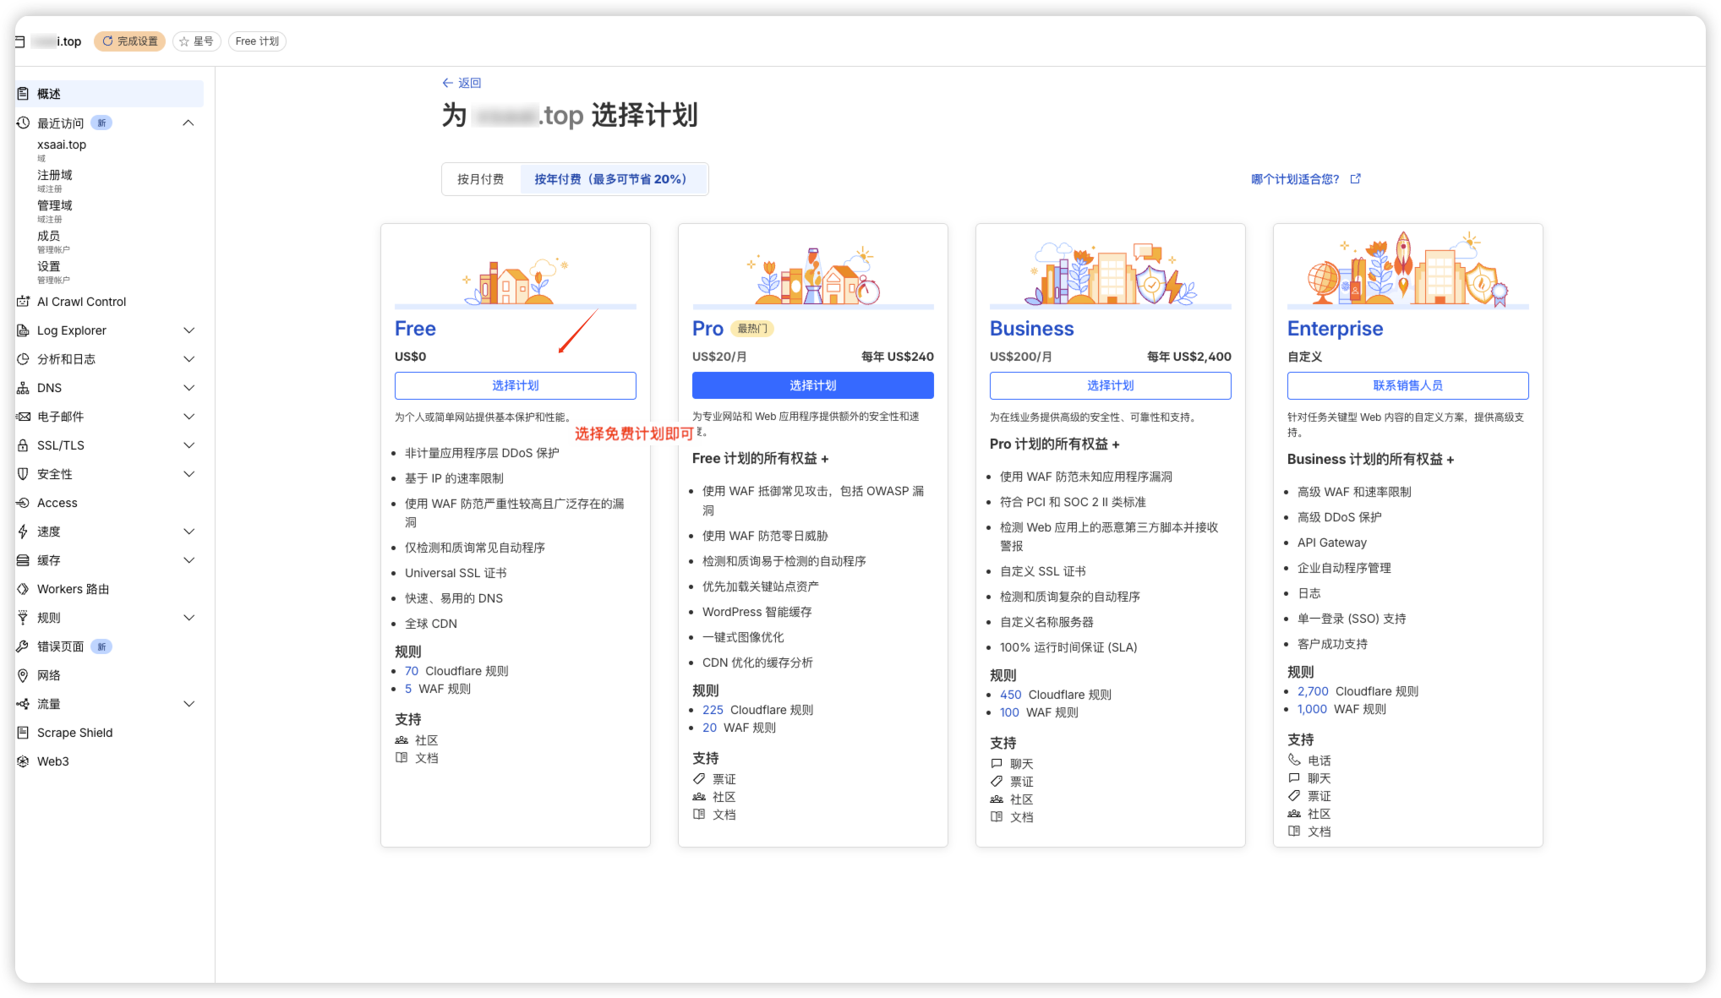Viewport: 1721px width, 998px height.
Task: Open AI Crawl Control sidebar icon
Action: [x=24, y=302]
